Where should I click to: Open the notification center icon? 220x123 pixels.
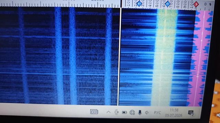point(191,113)
